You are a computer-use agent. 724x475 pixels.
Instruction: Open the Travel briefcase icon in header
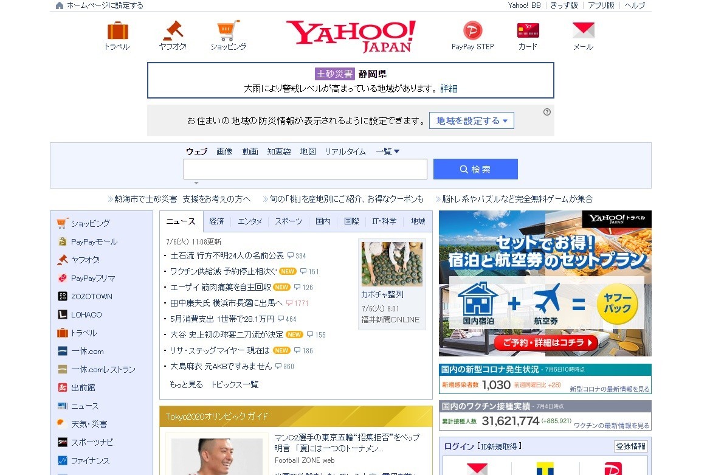117,30
